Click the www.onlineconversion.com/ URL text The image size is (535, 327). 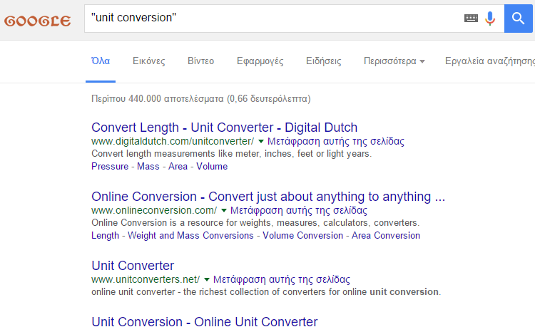click(154, 210)
